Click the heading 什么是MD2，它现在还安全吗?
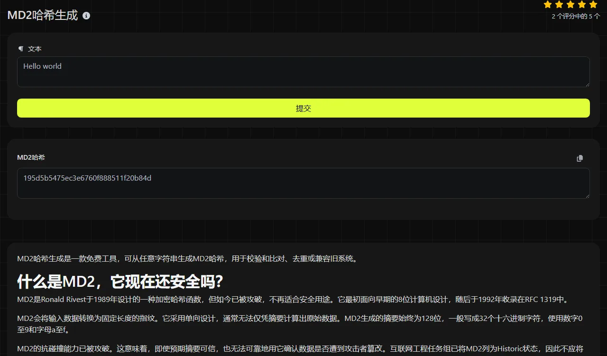 pyautogui.click(x=120, y=282)
